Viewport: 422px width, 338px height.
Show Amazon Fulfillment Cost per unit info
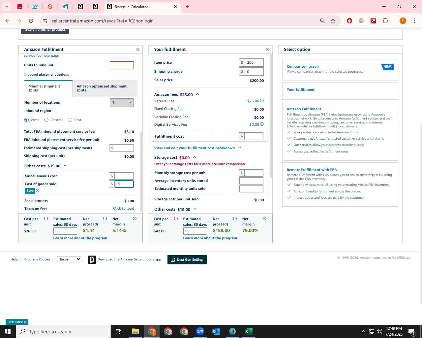pos(46,219)
